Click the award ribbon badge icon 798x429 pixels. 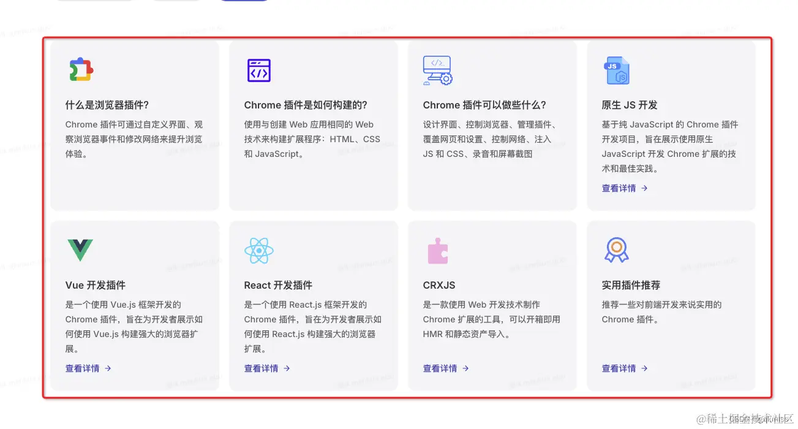coord(616,250)
